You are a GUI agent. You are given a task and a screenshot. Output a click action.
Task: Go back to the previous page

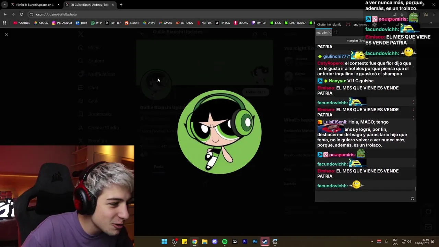pyautogui.click(x=5, y=14)
